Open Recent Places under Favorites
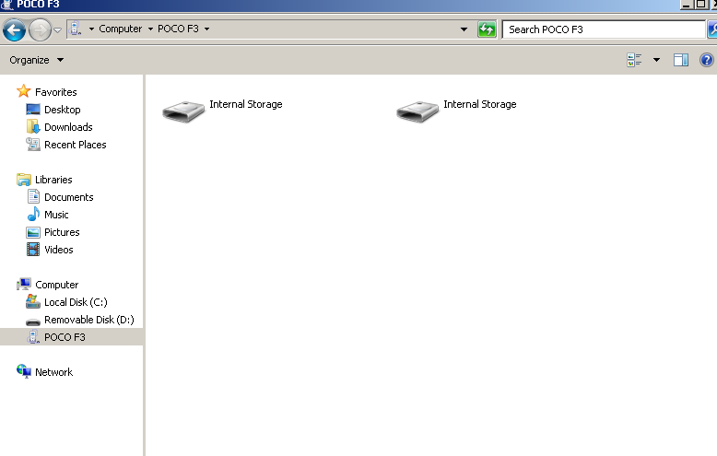The height and width of the screenshot is (456, 717). 75,145
